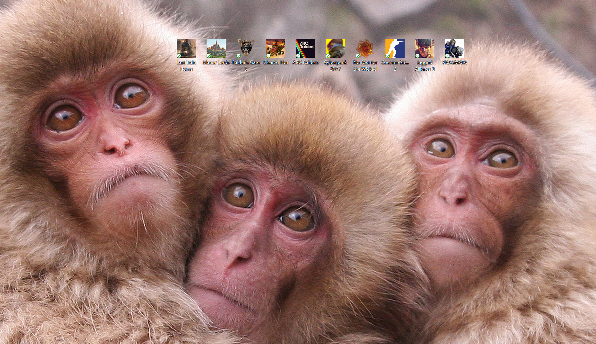The width and height of the screenshot is (596, 344).
Task: Click the "Cleared Hot" text label
Action: coord(276,62)
